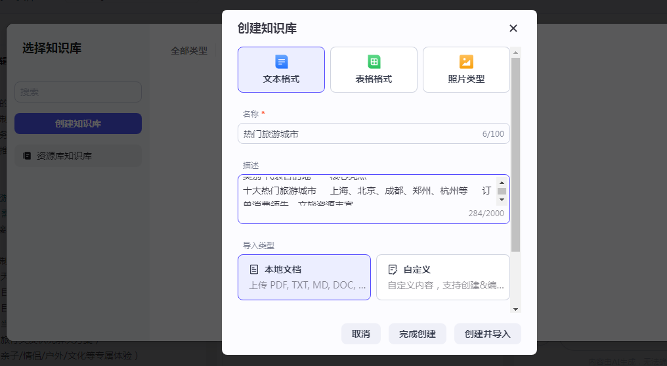Click the 创建并导入 create and import button

pos(488,334)
